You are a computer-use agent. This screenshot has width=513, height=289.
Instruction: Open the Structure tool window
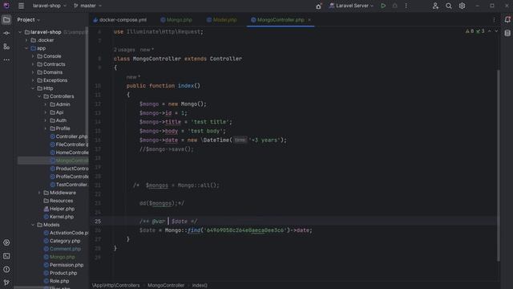pyautogui.click(x=6, y=47)
